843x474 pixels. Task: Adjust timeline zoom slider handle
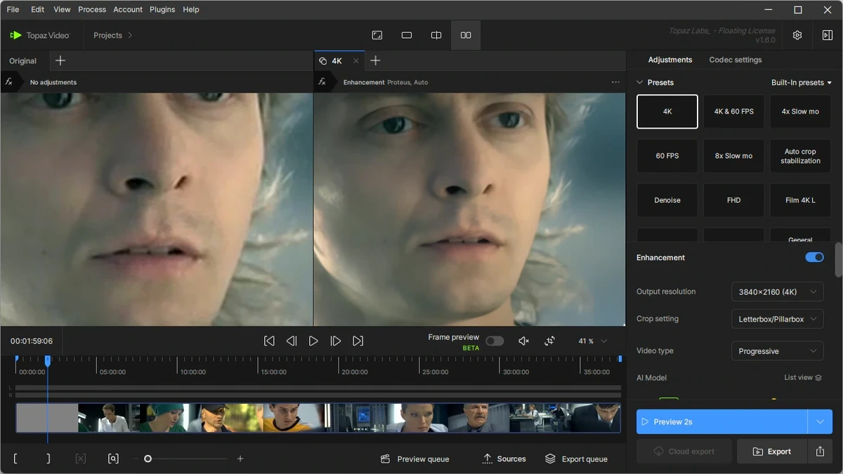(x=148, y=459)
